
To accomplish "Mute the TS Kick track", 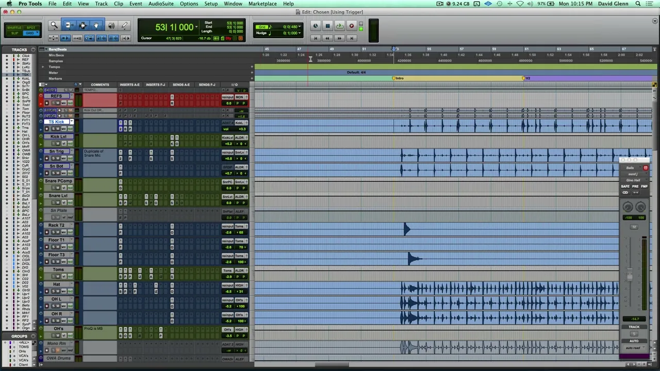I will coord(58,129).
